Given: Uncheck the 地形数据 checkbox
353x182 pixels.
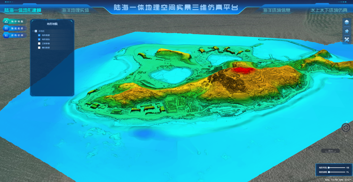Looking at the screenshot, I should 39,35.
